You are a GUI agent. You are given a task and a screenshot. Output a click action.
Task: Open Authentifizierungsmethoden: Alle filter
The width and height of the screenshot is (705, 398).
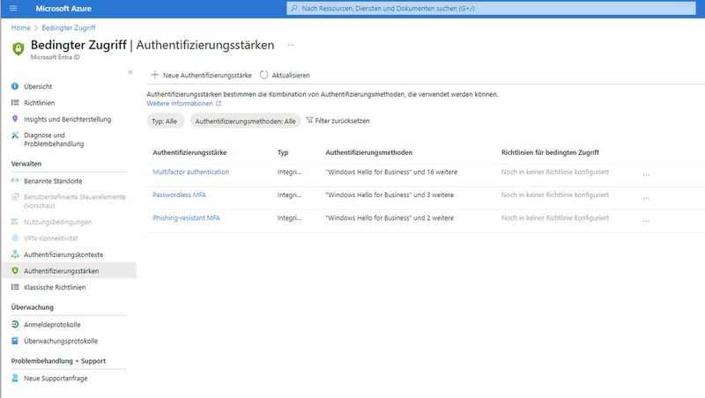(x=245, y=121)
